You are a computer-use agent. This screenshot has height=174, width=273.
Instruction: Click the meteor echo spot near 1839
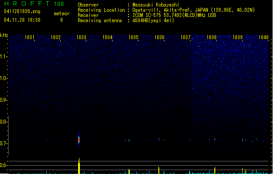tap(242, 140)
